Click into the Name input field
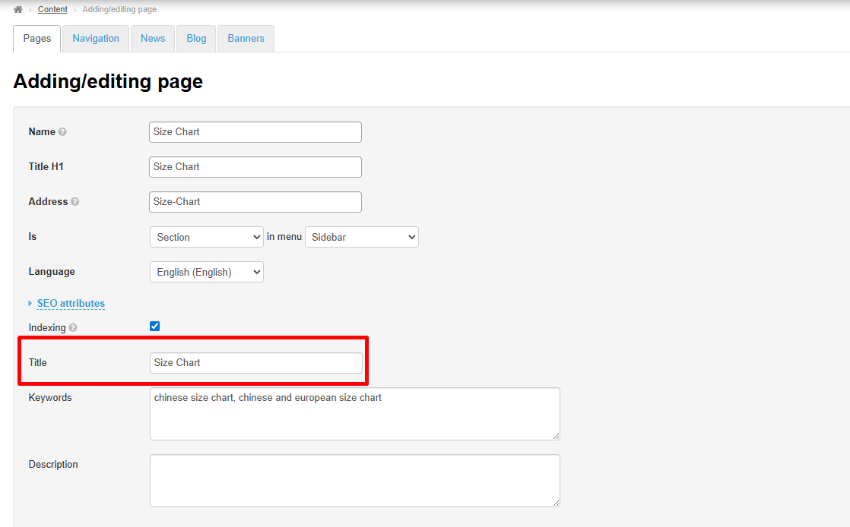 pos(255,132)
